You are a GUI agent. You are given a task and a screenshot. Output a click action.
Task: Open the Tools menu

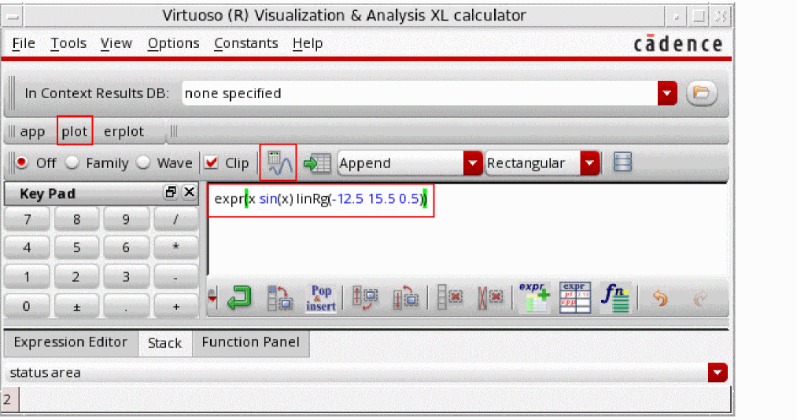68,44
